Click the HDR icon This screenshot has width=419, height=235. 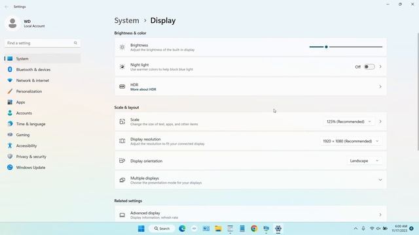click(x=122, y=87)
